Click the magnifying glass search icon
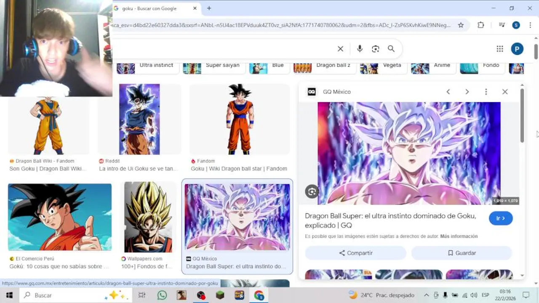 click(x=391, y=49)
